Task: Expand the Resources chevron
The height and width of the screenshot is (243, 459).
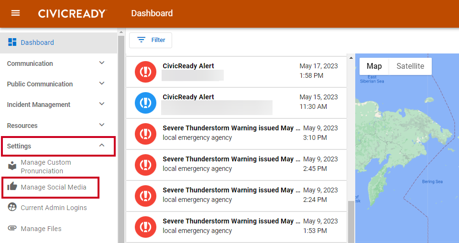Action: coord(102,125)
